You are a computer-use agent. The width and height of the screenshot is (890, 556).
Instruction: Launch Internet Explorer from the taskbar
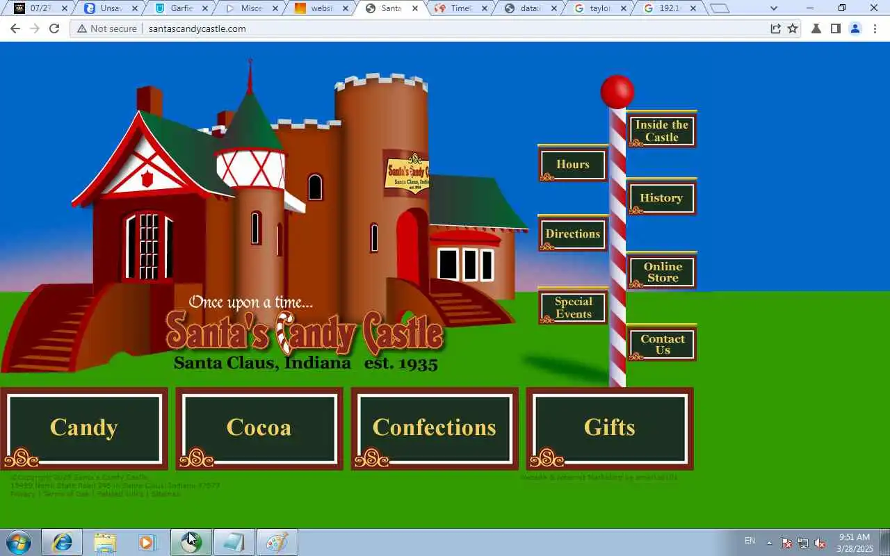pyautogui.click(x=62, y=542)
